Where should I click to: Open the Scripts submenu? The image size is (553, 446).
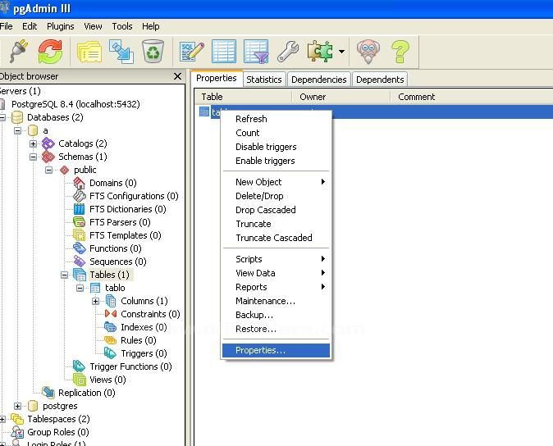[x=276, y=259]
